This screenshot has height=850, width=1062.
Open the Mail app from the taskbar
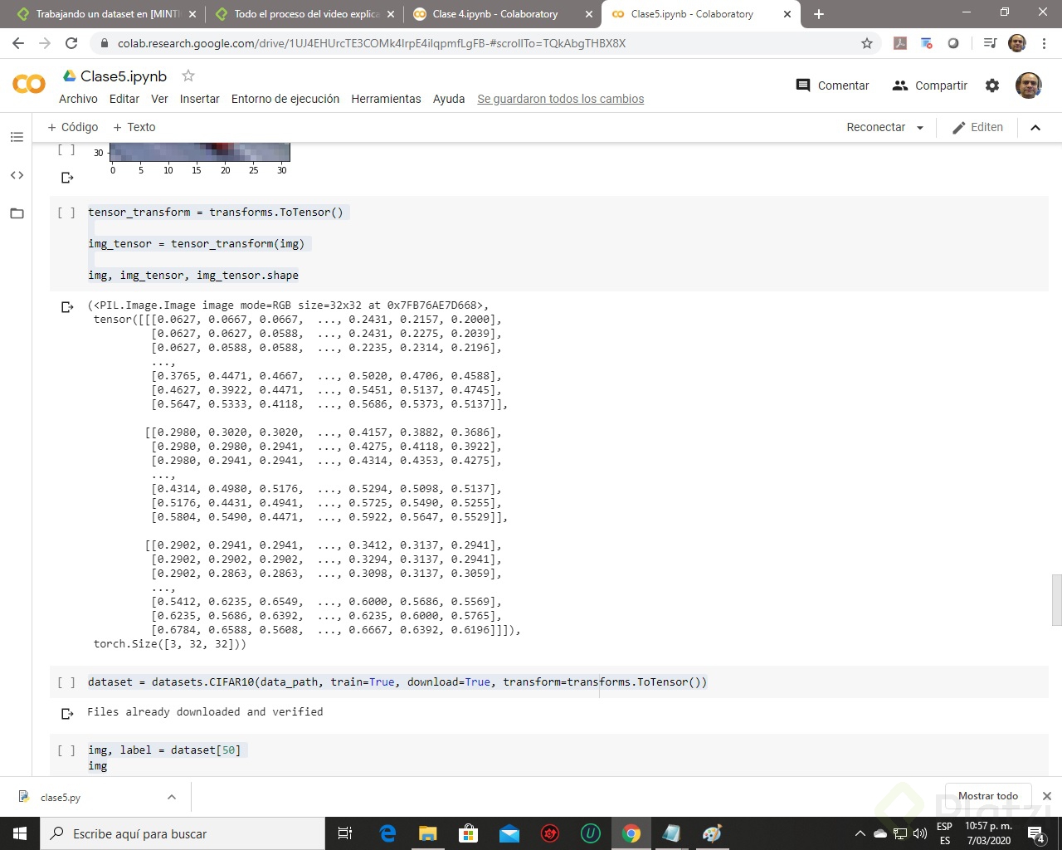509,833
